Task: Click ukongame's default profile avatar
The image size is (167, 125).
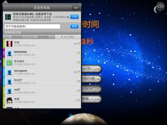Action: 9,72
